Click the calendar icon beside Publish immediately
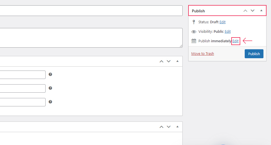Viewport: 271px width, 145px height. point(194,41)
